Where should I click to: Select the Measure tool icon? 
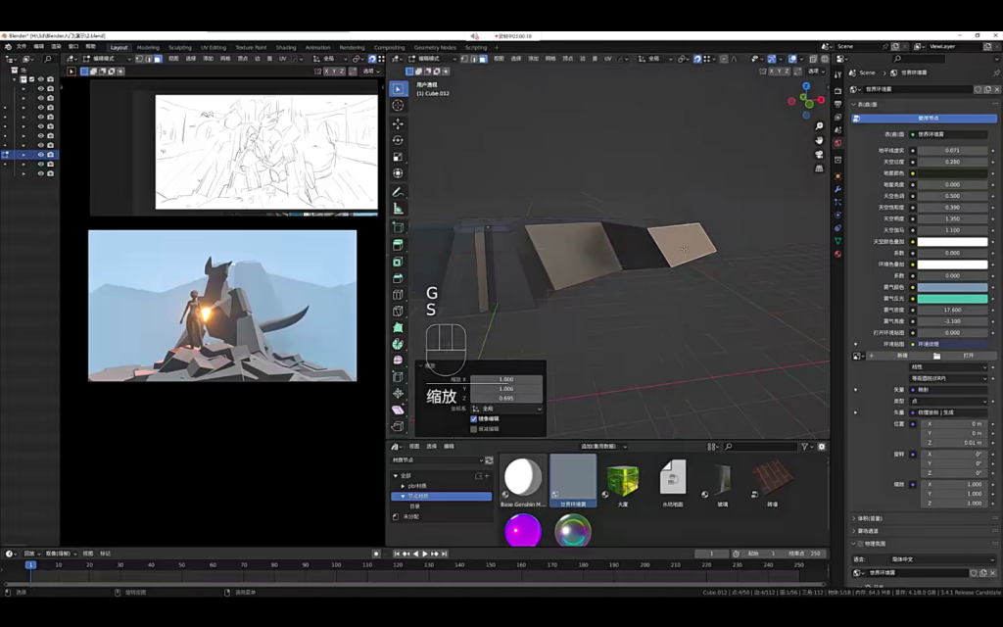(x=398, y=209)
